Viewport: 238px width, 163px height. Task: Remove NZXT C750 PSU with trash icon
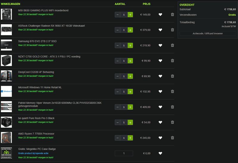click(x=173, y=61)
